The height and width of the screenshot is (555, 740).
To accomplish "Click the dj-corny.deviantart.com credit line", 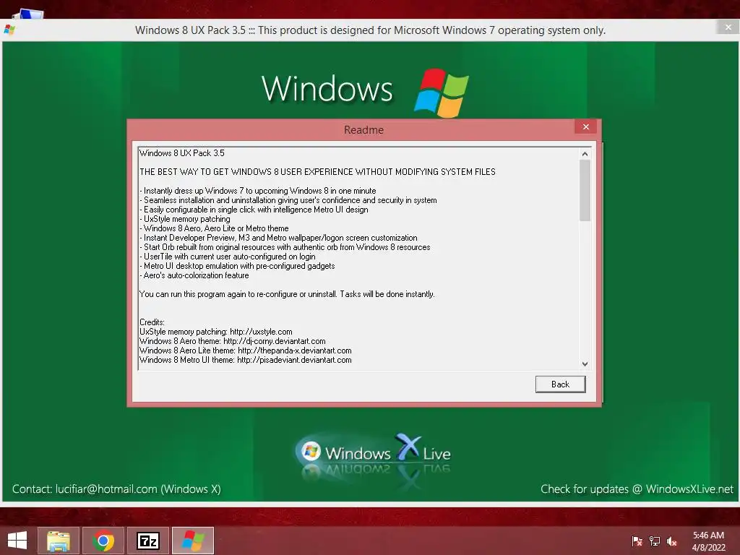I will 232,341.
